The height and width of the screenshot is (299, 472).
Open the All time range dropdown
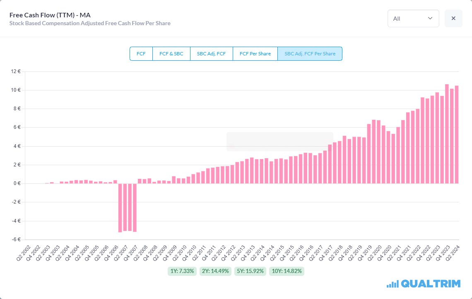413,19
